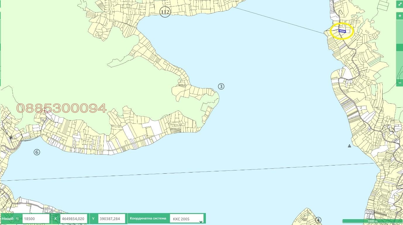
Task: Click the Координатна система label
Action: pos(148,218)
